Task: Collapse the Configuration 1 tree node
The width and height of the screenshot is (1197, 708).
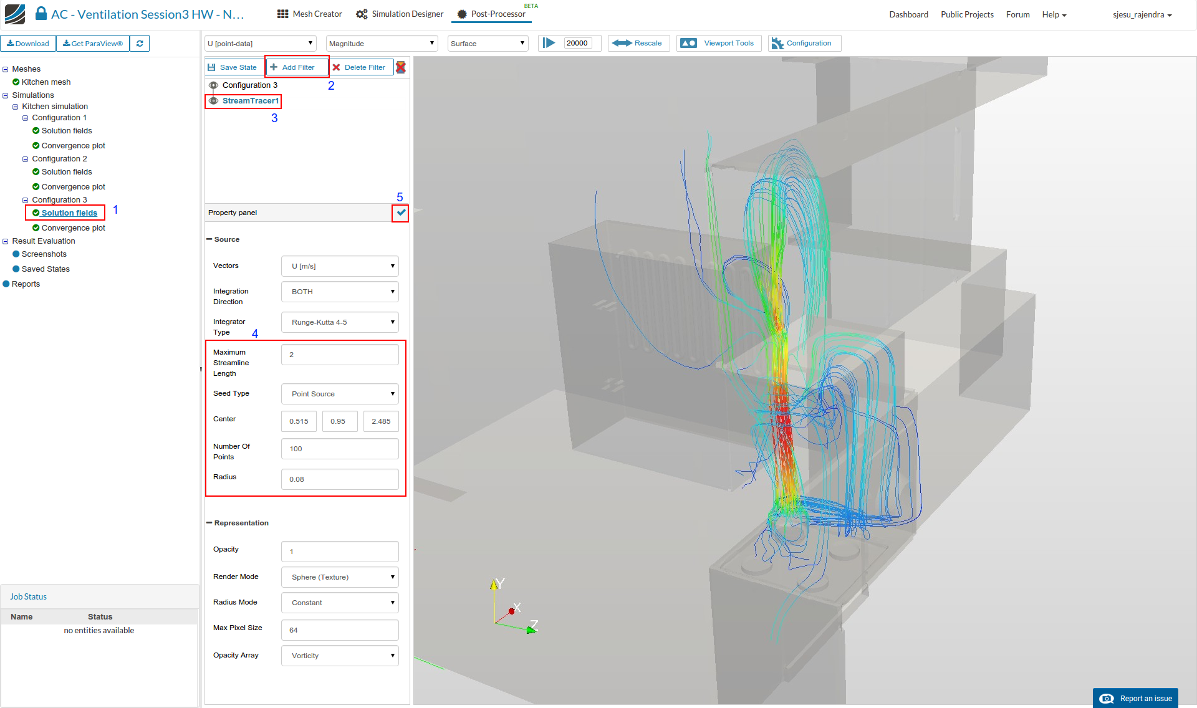Action: pyautogui.click(x=26, y=118)
